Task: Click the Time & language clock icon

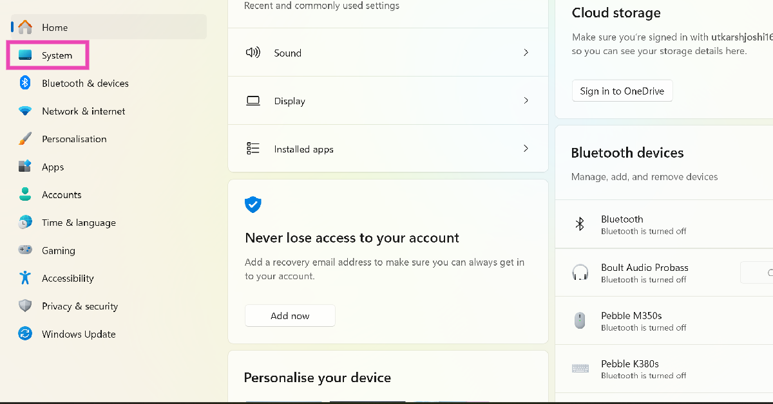Action: 25,223
